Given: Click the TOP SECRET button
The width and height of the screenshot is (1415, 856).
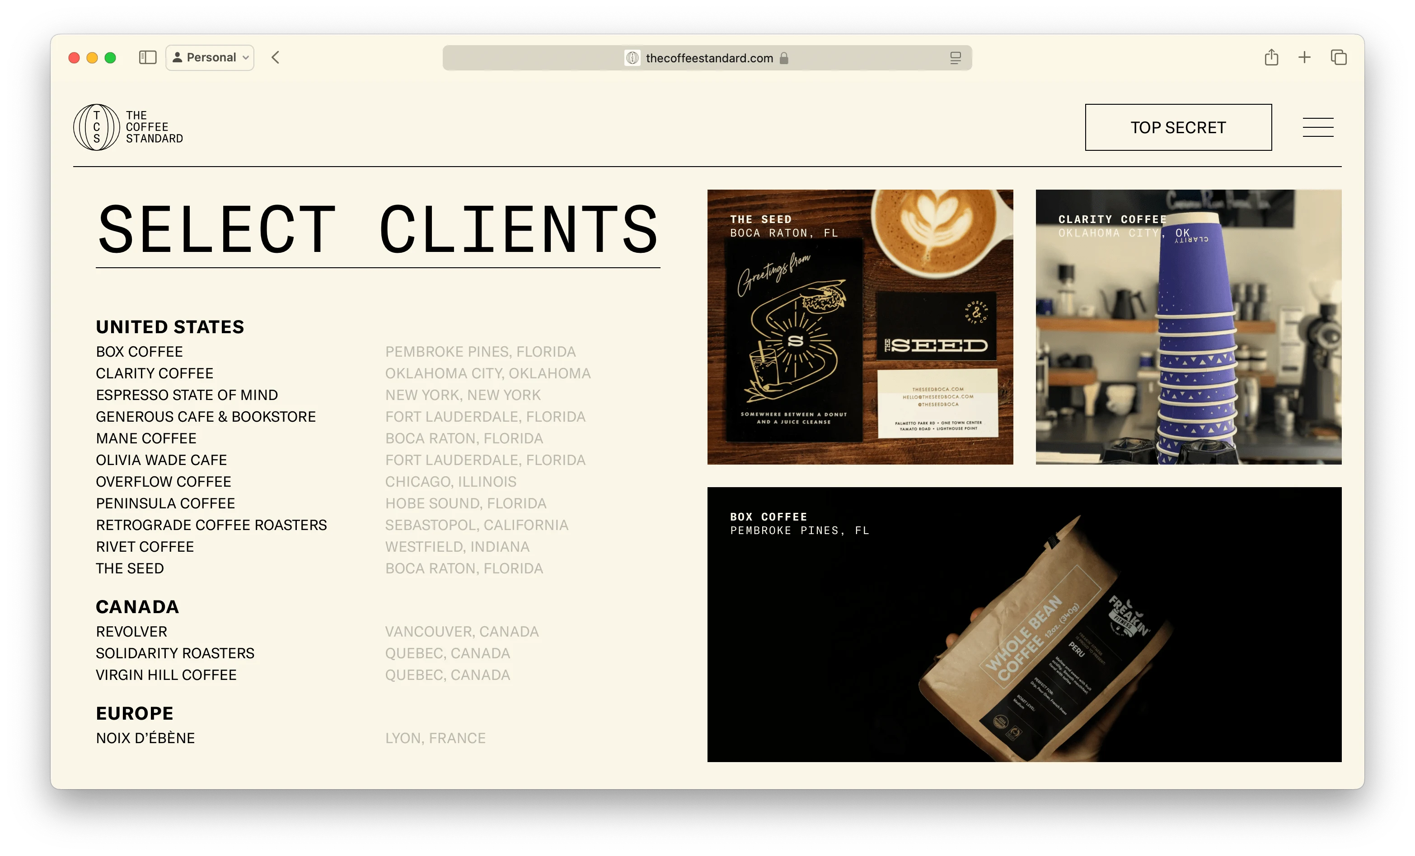Looking at the screenshot, I should coord(1178,127).
